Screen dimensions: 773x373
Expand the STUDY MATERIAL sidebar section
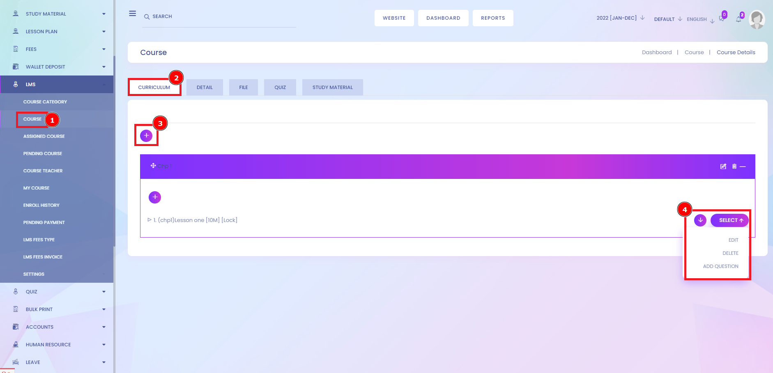tap(46, 14)
